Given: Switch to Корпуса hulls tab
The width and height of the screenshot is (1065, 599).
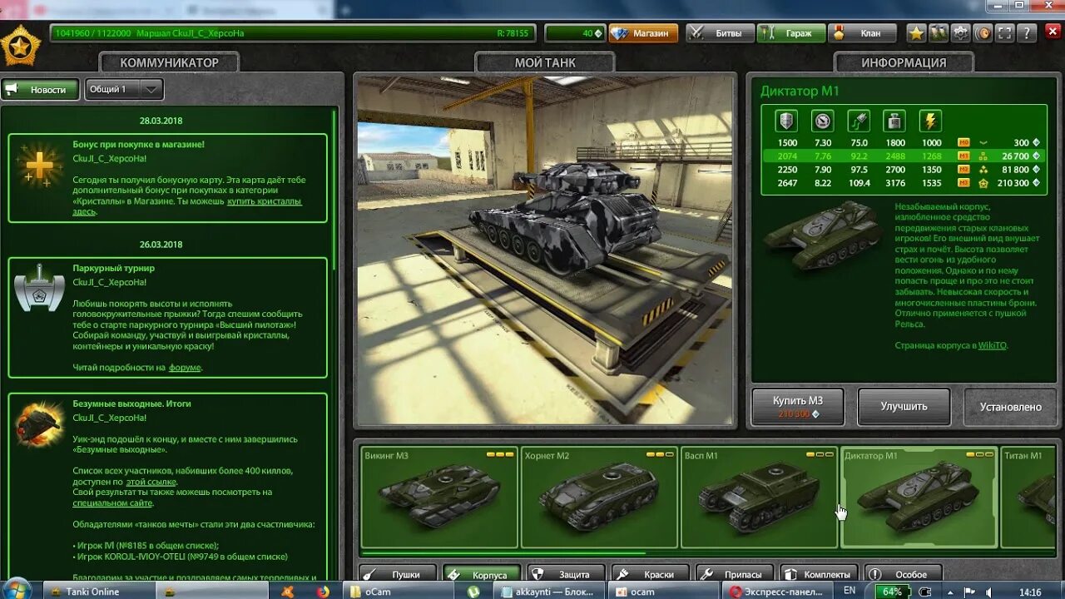Looking at the screenshot, I should point(482,574).
